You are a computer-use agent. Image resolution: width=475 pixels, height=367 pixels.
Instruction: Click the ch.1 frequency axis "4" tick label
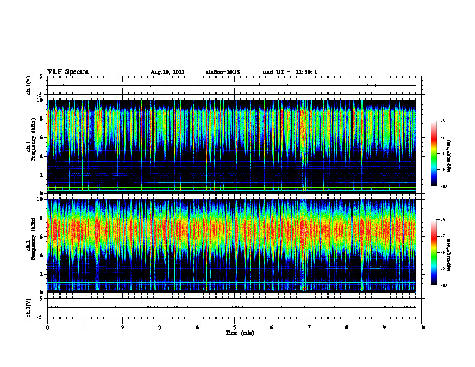pos(42,157)
